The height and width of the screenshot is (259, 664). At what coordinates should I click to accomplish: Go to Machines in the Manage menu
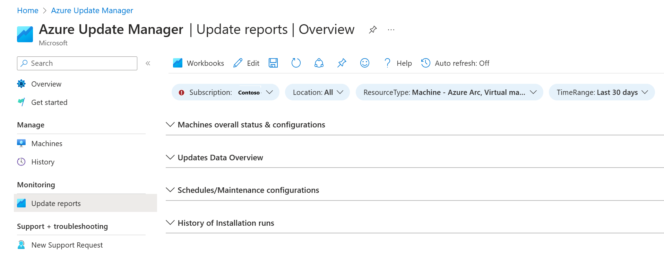click(46, 144)
